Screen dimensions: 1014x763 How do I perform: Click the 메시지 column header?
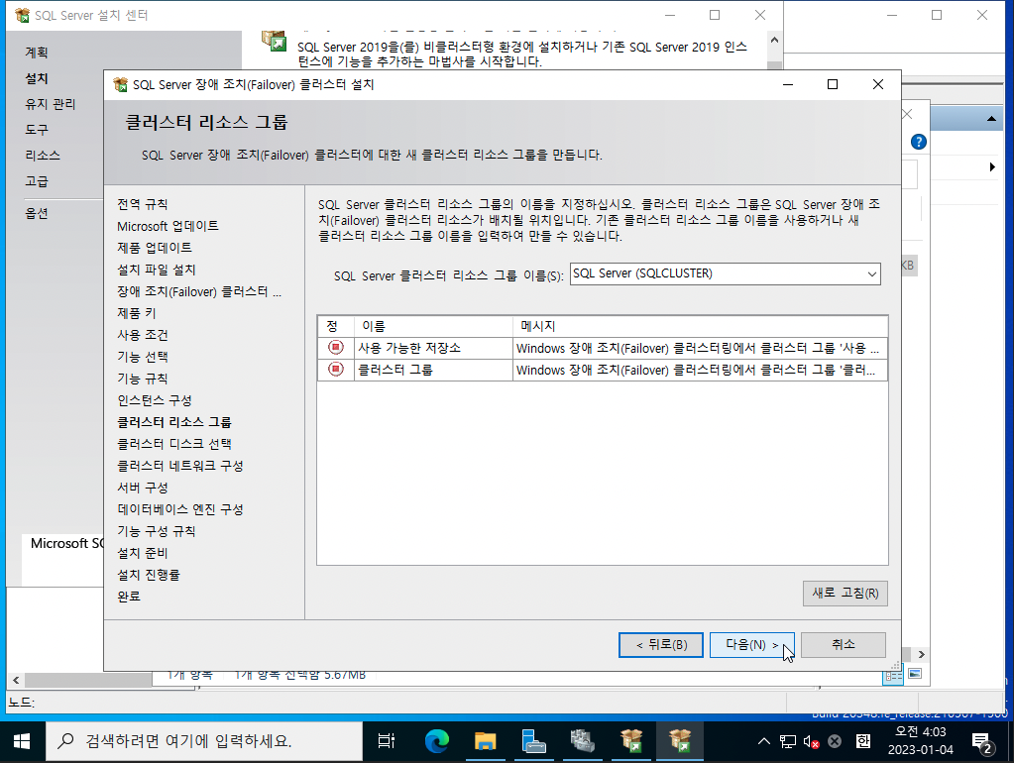[x=701, y=327]
